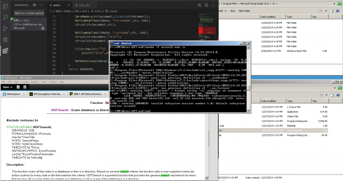The image size is (343, 181).
Task: Close the IBM C API Notes/Domino tab
Action: [x=104, y=94]
